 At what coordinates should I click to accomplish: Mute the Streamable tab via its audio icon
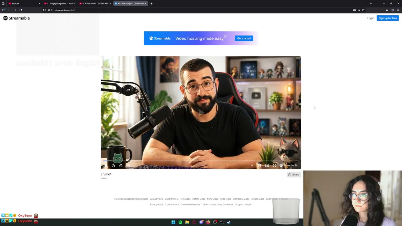click(x=119, y=3)
